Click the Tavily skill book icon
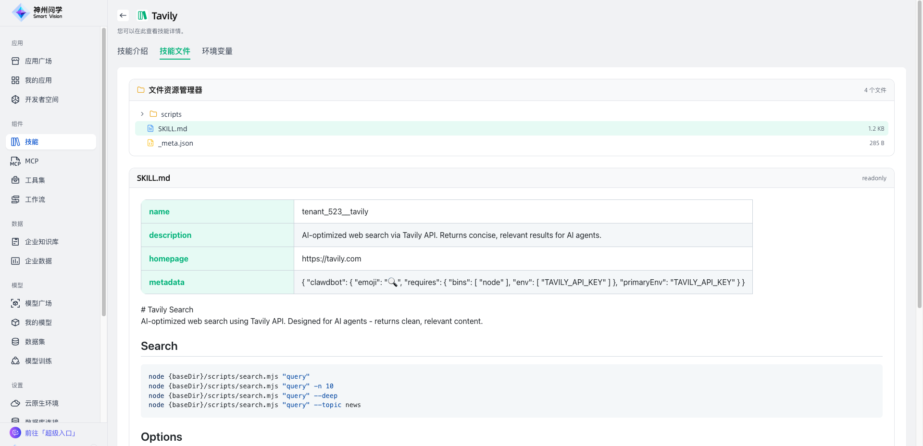Viewport: 923px width, 446px height. pos(142,15)
